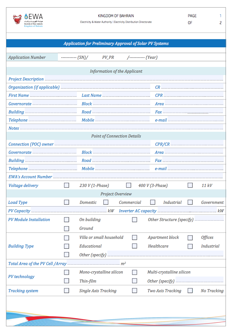Tick the Government load type checkbox
The width and height of the screenshot is (231, 332).
(x=190, y=202)
